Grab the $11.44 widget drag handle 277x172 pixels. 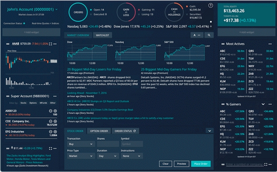pos(8,148)
